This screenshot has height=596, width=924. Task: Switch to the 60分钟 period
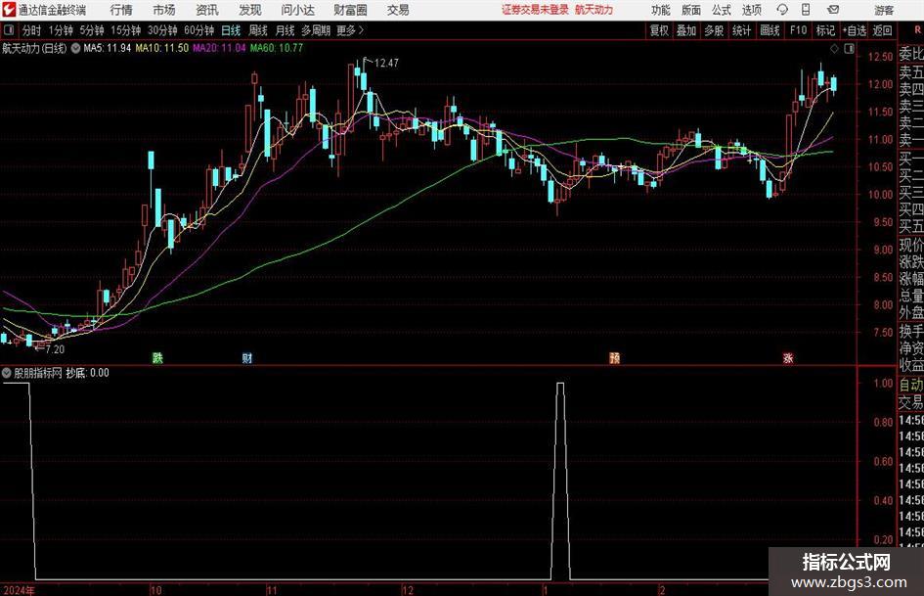pos(199,30)
